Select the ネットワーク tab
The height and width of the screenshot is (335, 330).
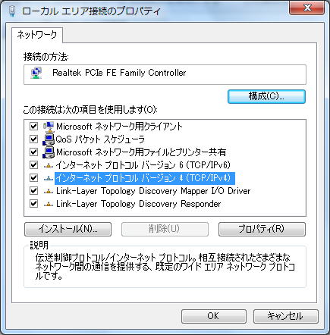(x=37, y=35)
